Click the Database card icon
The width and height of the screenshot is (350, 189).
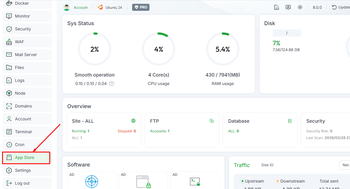tap(290, 121)
